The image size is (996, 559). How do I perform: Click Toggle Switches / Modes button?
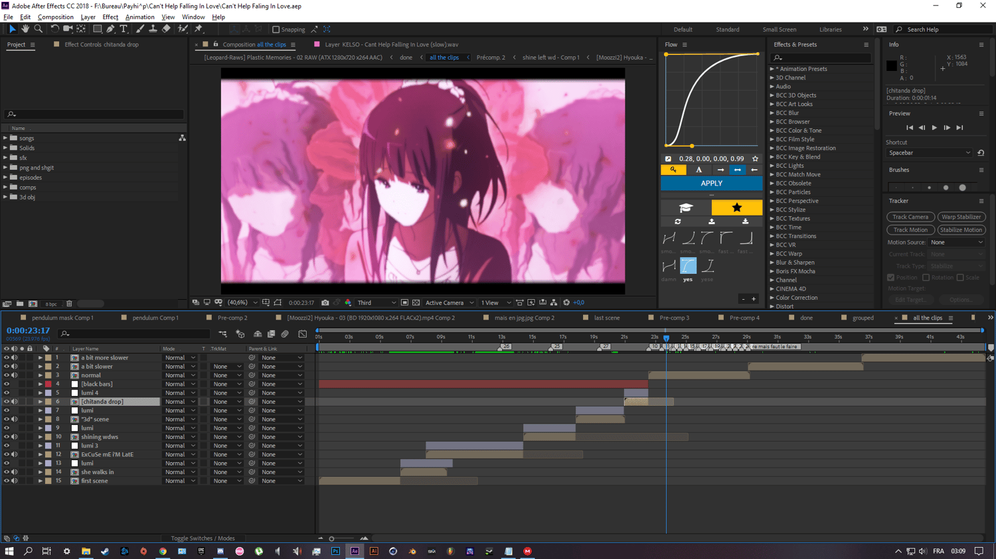203,538
